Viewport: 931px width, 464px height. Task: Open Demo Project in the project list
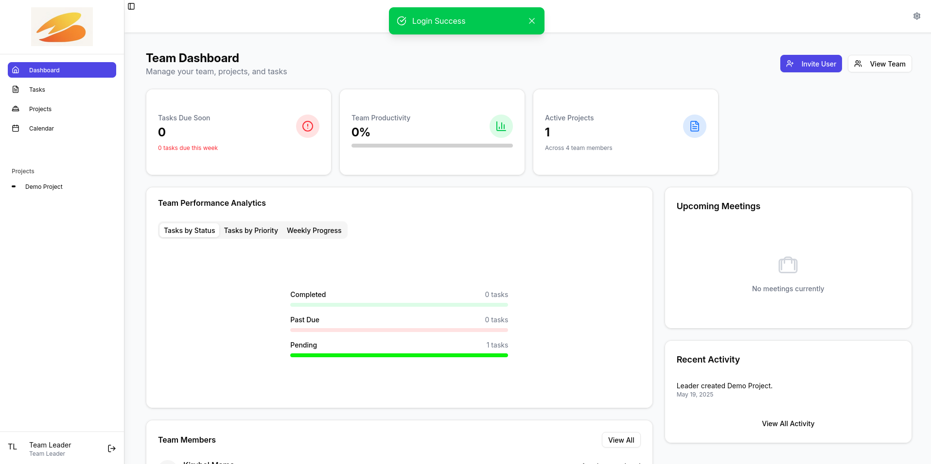coord(44,187)
